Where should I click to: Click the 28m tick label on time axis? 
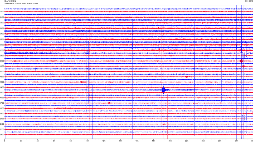click(236, 141)
